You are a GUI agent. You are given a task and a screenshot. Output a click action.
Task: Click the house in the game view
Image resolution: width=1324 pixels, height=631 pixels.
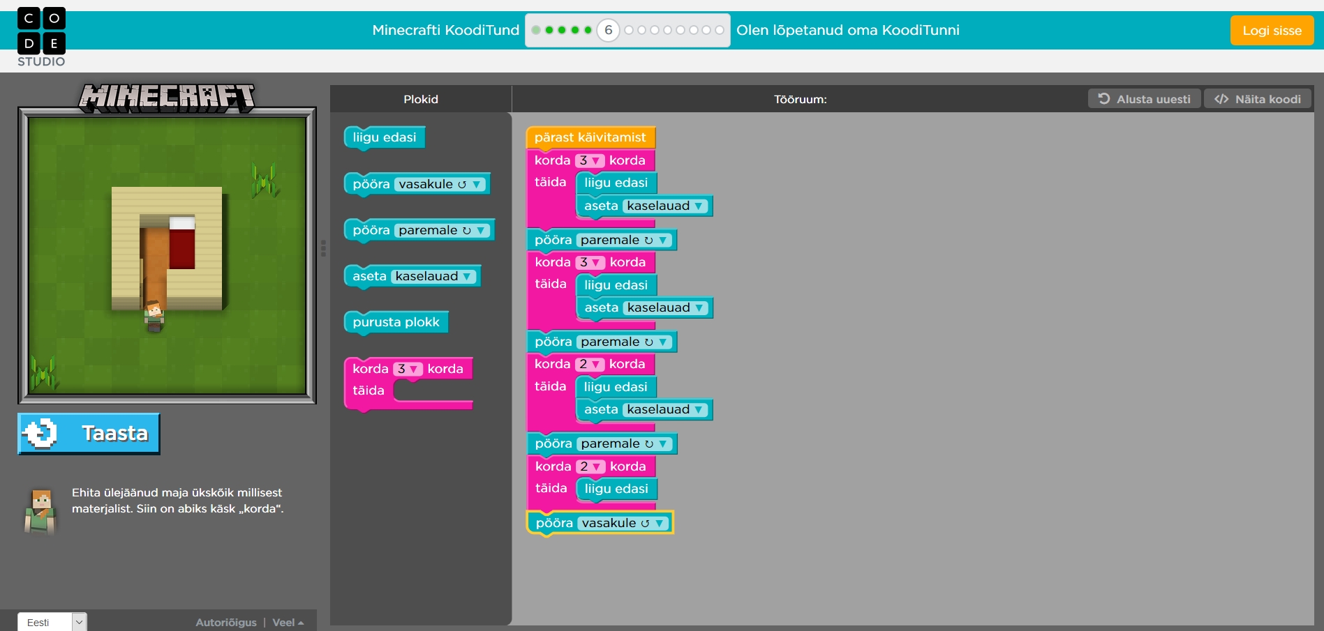pyautogui.click(x=167, y=248)
